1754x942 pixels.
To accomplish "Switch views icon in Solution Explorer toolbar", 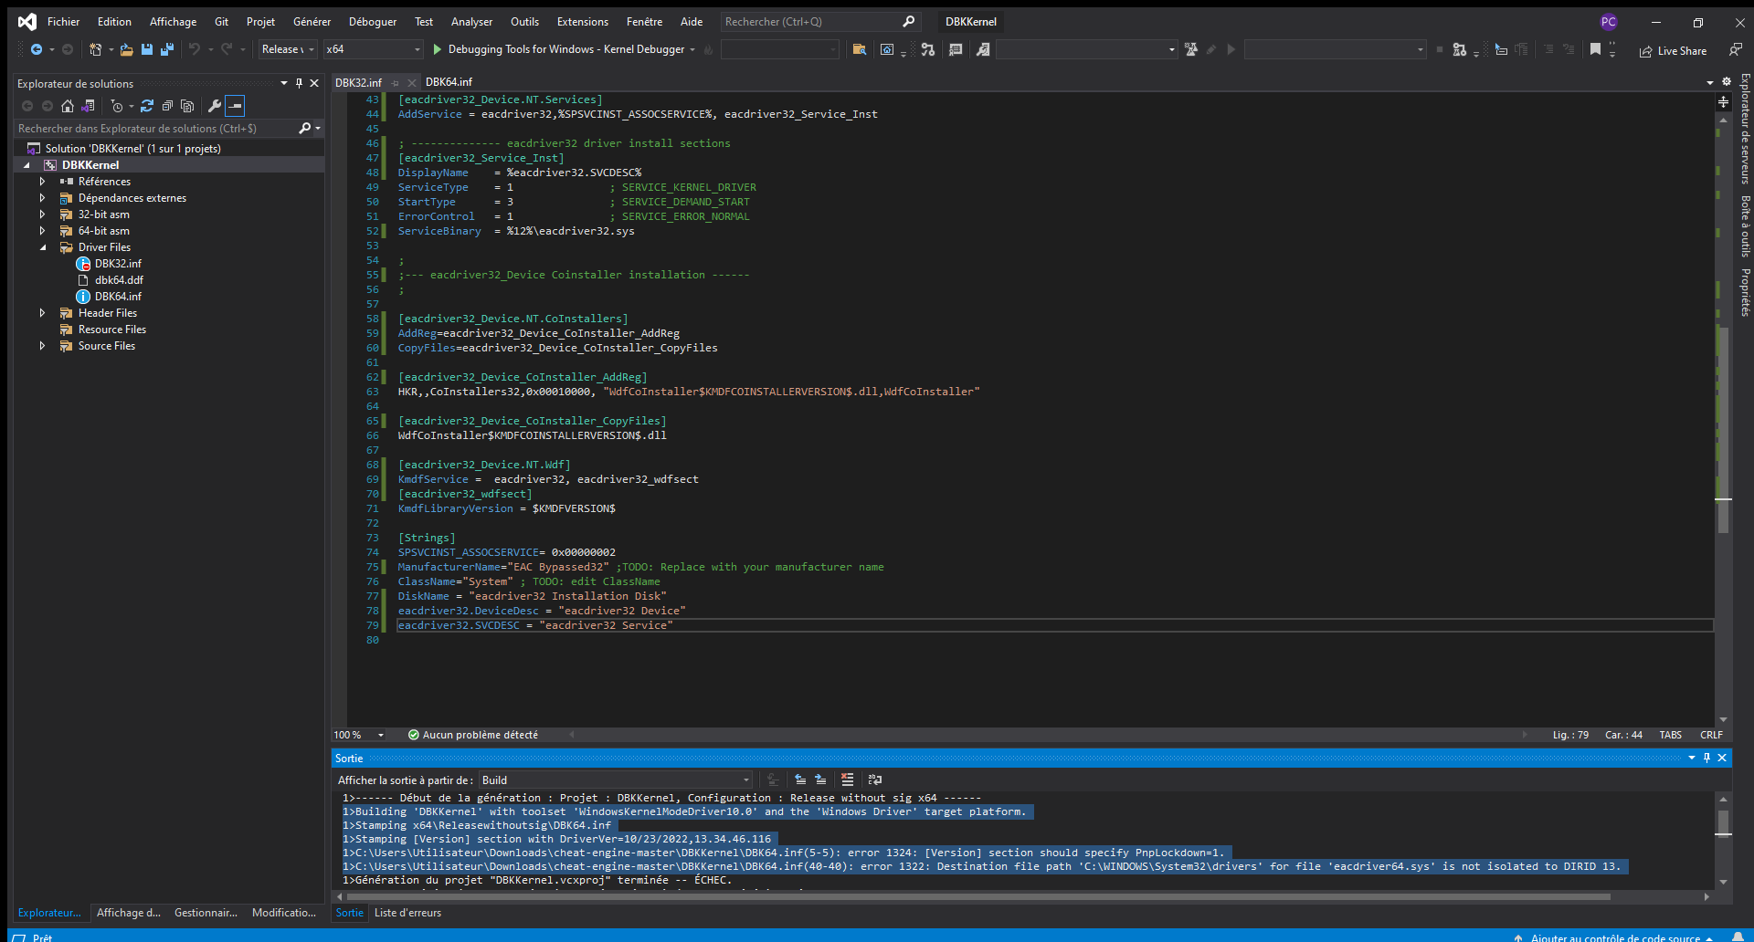I will (x=89, y=106).
